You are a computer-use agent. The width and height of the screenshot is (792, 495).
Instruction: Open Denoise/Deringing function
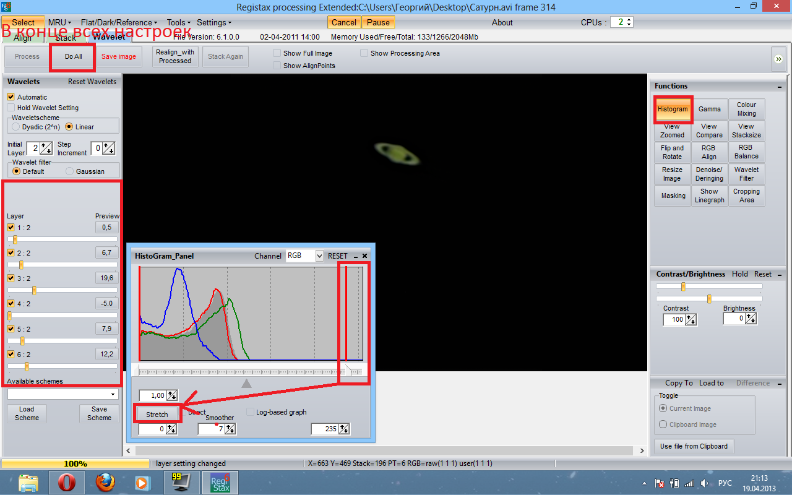point(710,174)
